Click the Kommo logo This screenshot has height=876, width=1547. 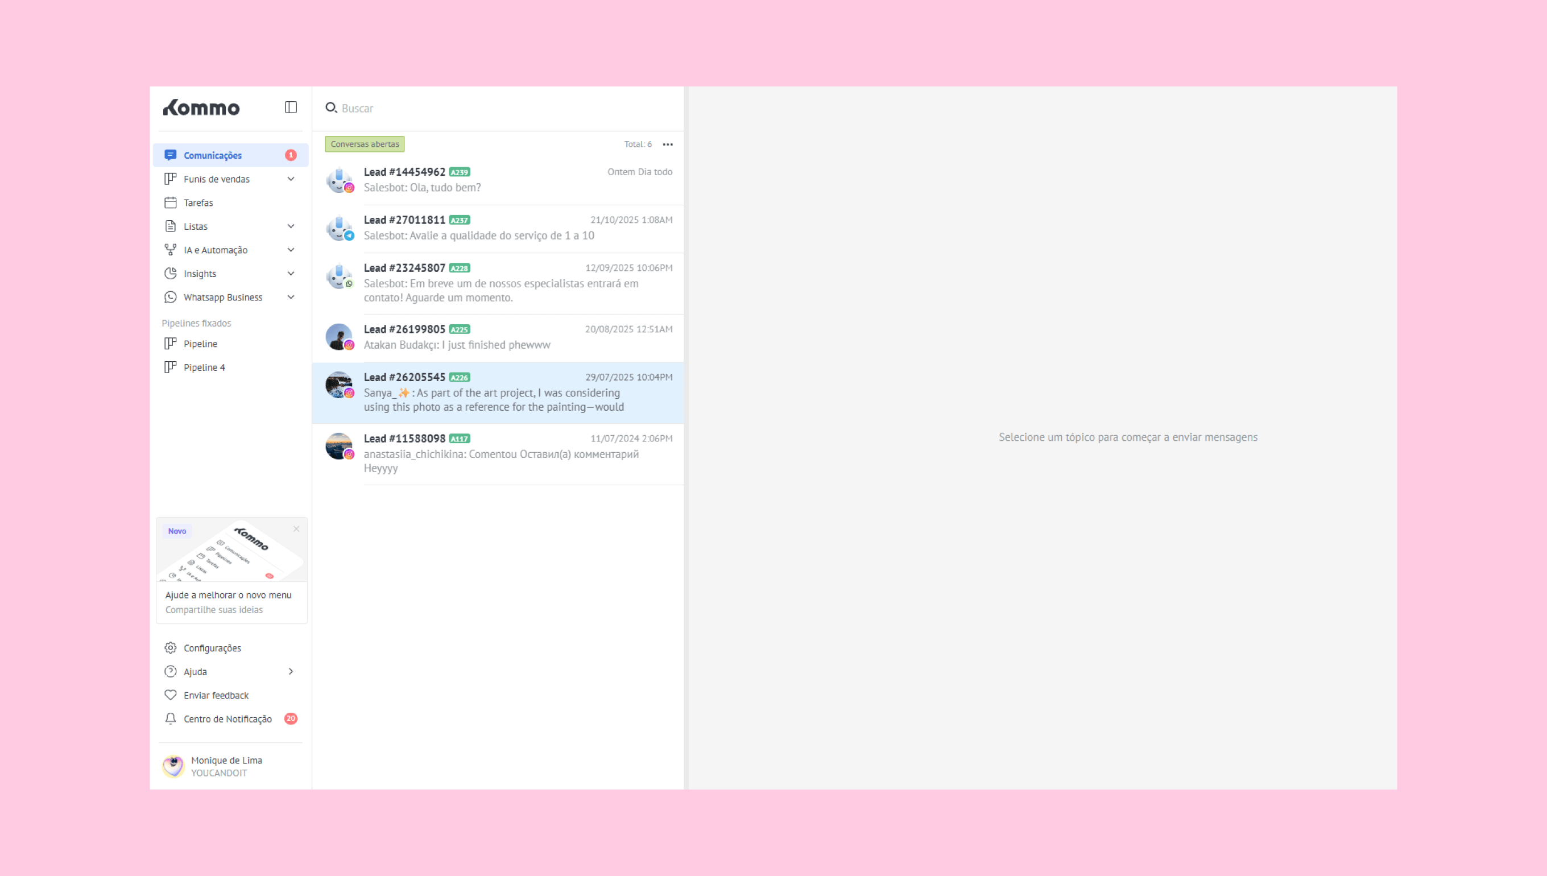(201, 108)
